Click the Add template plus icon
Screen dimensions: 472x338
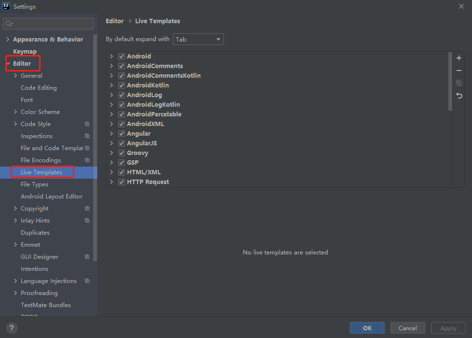(x=459, y=58)
